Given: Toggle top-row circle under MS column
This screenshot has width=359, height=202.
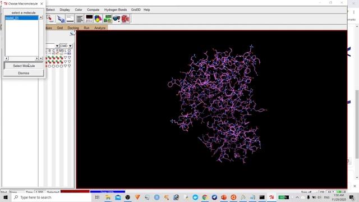Looking at the screenshot, I should tap(61, 58).
